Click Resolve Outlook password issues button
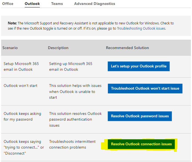The image size is (192, 162). pos(140,116)
